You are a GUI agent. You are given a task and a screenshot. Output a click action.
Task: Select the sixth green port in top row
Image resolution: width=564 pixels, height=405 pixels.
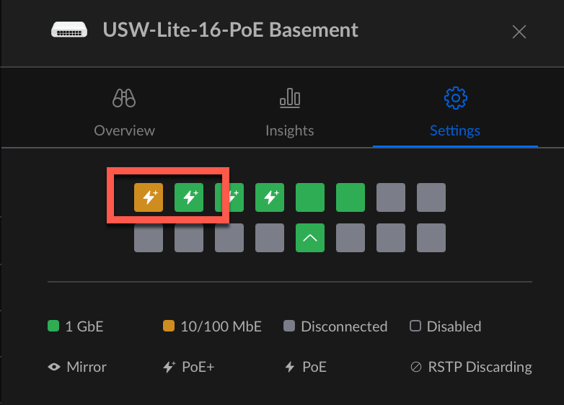(x=351, y=197)
